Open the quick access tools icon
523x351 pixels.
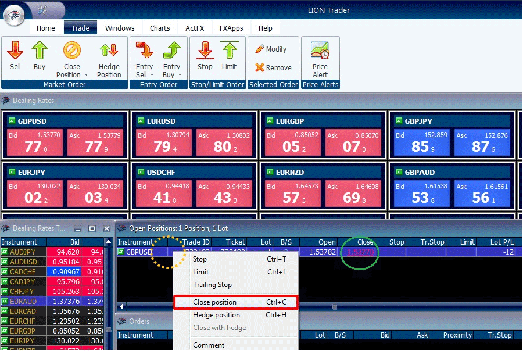click(42, 10)
